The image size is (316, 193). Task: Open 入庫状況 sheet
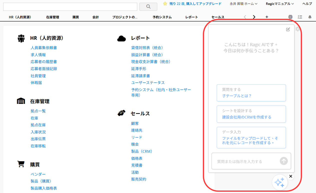pos(38,132)
